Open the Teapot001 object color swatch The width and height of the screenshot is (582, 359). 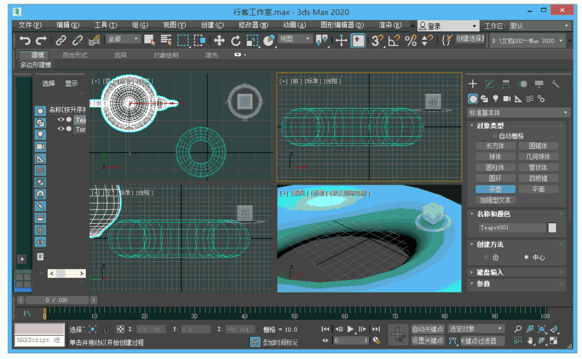[x=552, y=228]
